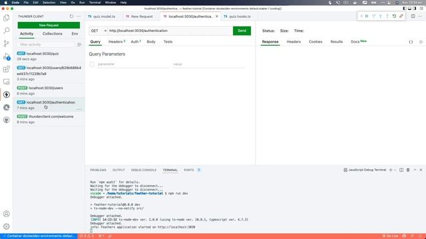Open the Results response tab
Viewport: 426px width, 239px height.
336,42
